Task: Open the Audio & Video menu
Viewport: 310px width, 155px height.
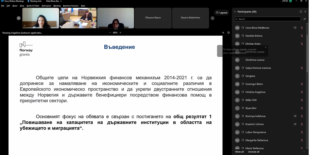Action: coord(33,6)
